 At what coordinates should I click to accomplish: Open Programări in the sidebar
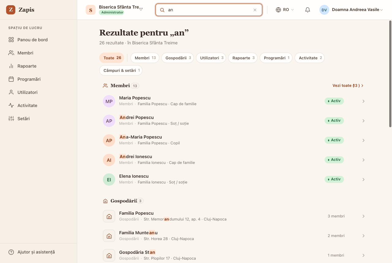tap(38, 79)
